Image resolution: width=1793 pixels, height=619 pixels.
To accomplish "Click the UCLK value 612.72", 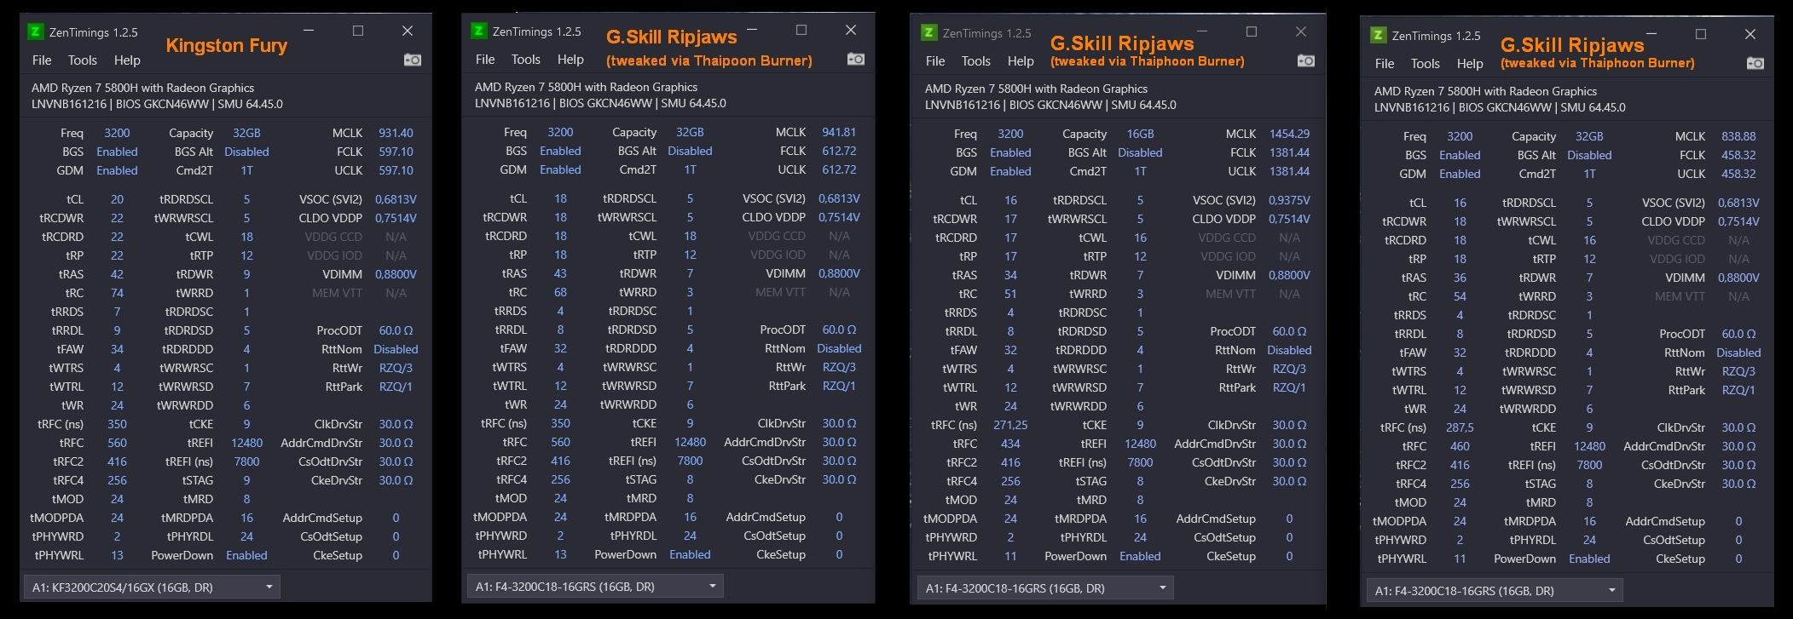I will (839, 169).
